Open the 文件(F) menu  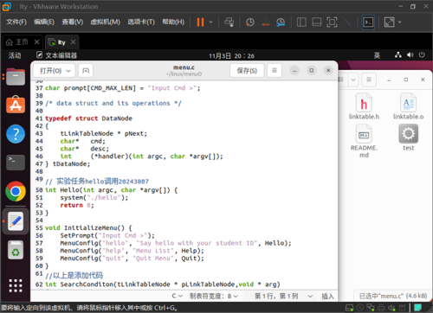click(16, 22)
